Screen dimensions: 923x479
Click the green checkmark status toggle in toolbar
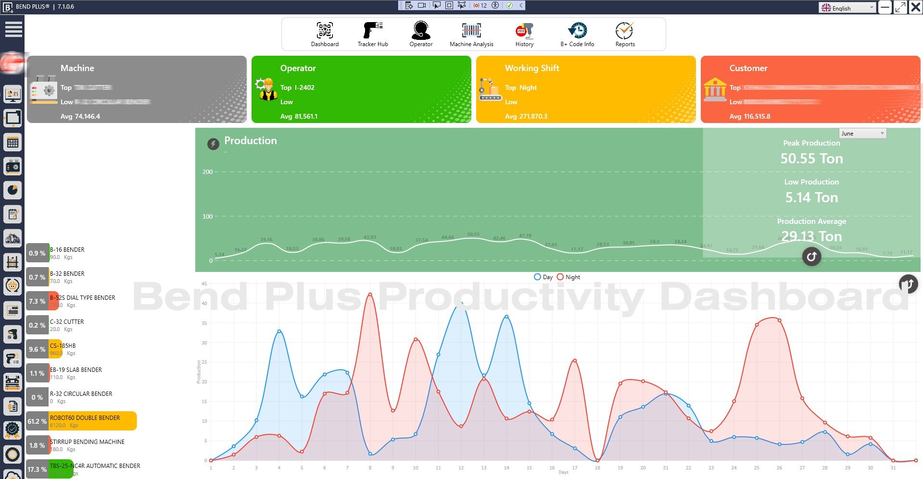[x=509, y=5]
